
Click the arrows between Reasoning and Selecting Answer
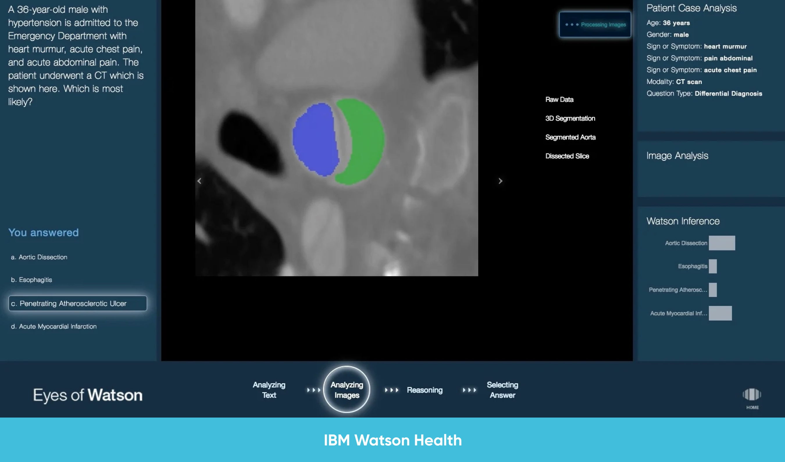[x=470, y=390]
